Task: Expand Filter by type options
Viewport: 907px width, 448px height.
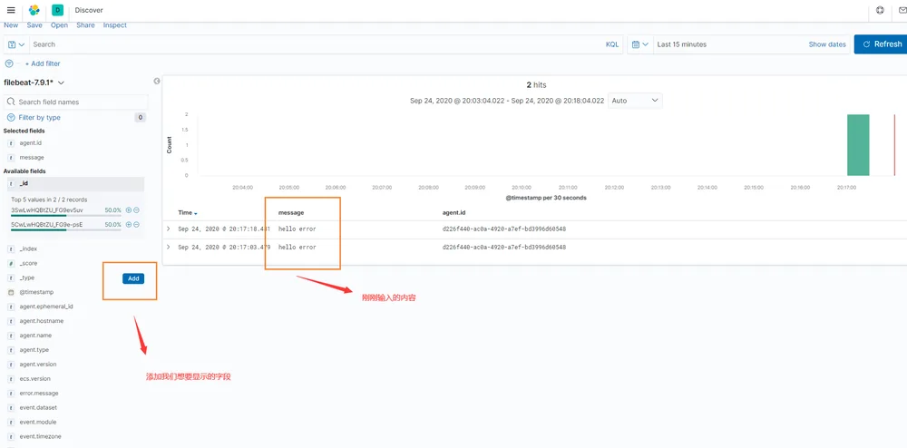Action: point(39,117)
